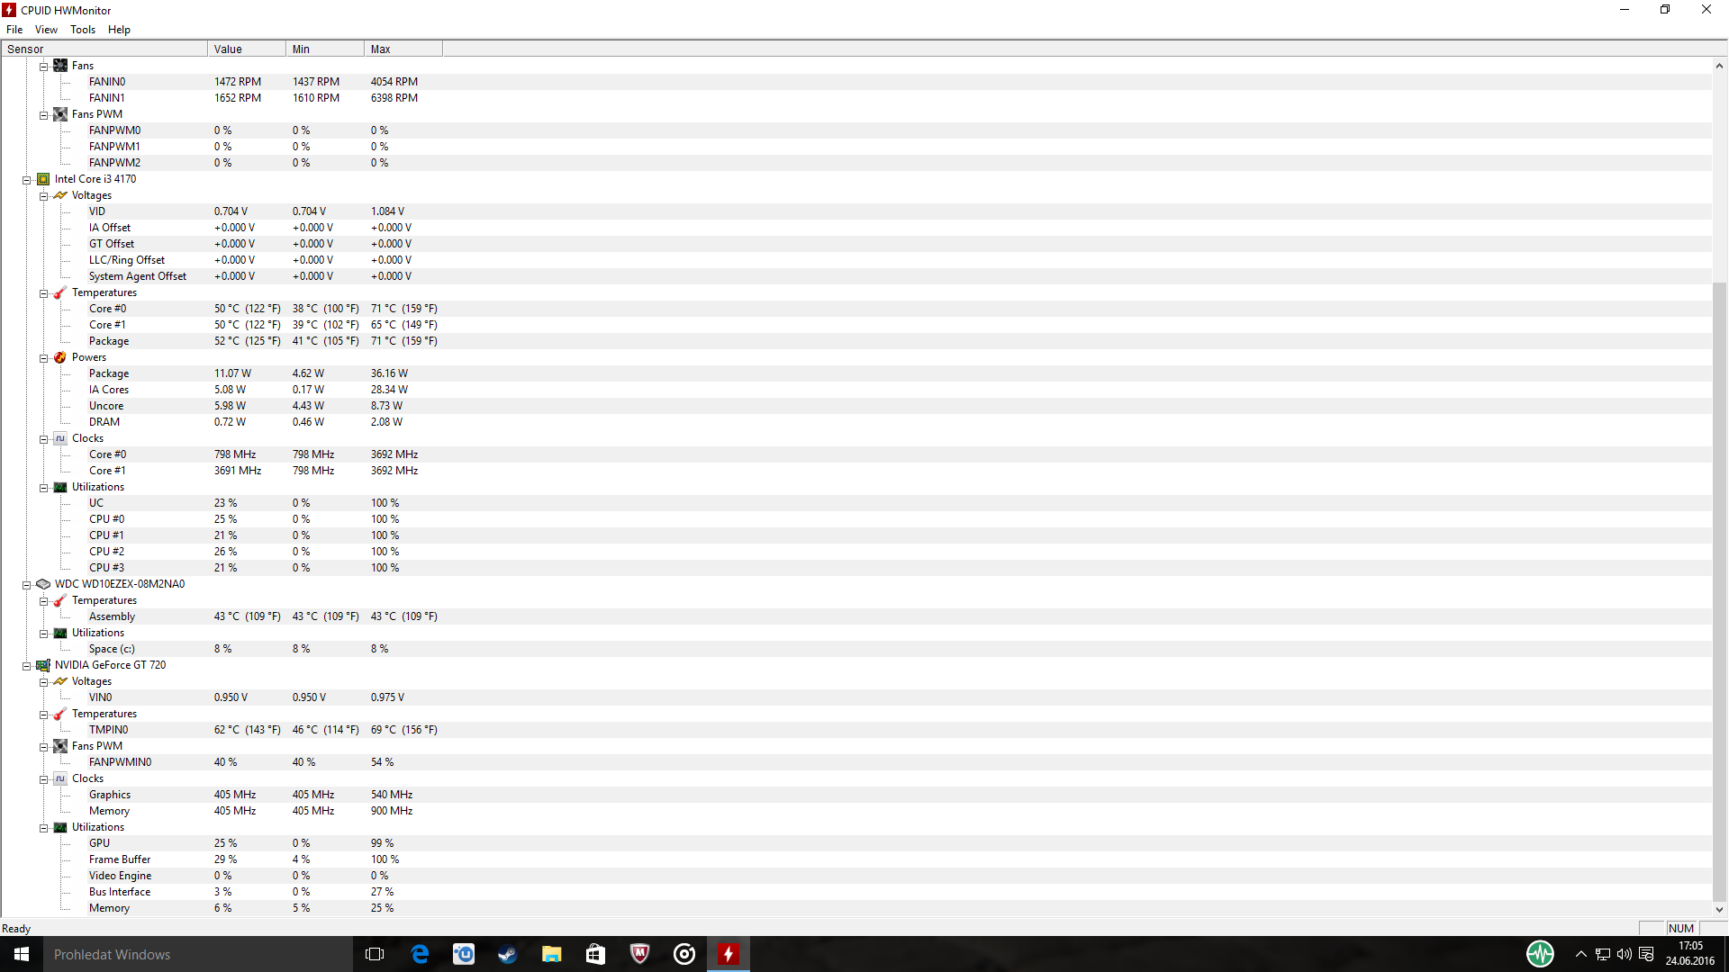1729x972 pixels.
Task: Open McAfee shield icon in taskbar
Action: coord(640,954)
